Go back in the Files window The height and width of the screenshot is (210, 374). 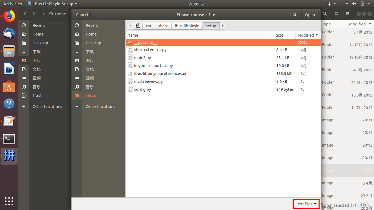pyautogui.click(x=25, y=14)
